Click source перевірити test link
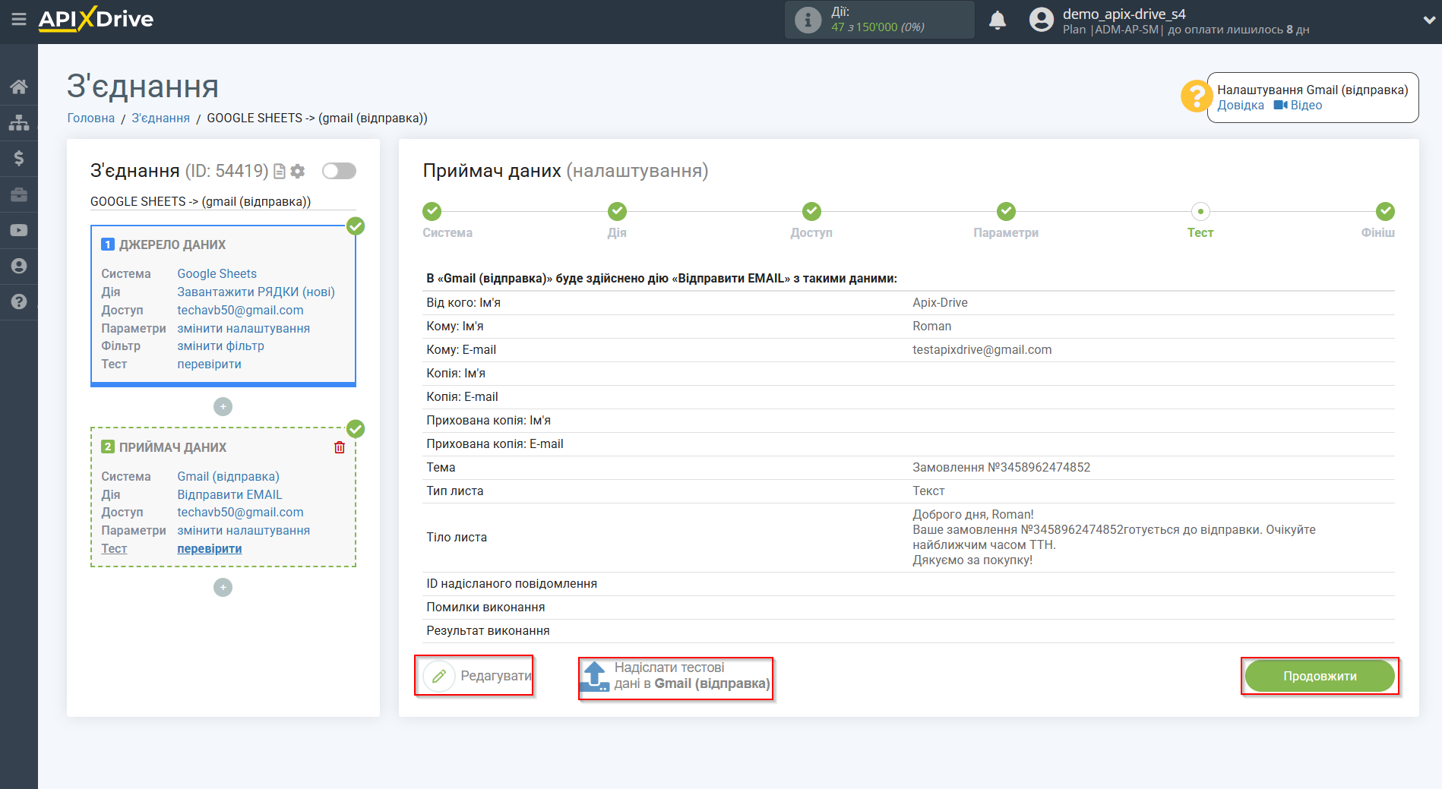The height and width of the screenshot is (789, 1442). 209,364
